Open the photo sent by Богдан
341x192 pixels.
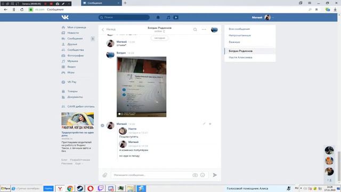coord(142,87)
